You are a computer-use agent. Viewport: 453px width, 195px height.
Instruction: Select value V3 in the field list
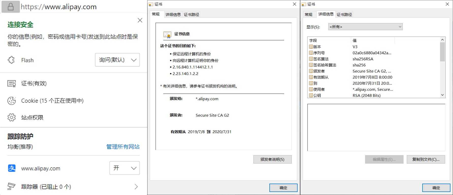pos(355,47)
